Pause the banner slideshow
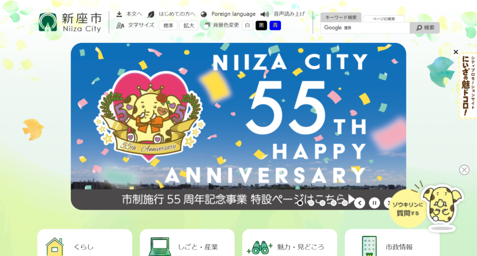Image resolution: width=477 pixels, height=256 pixels. point(375,203)
